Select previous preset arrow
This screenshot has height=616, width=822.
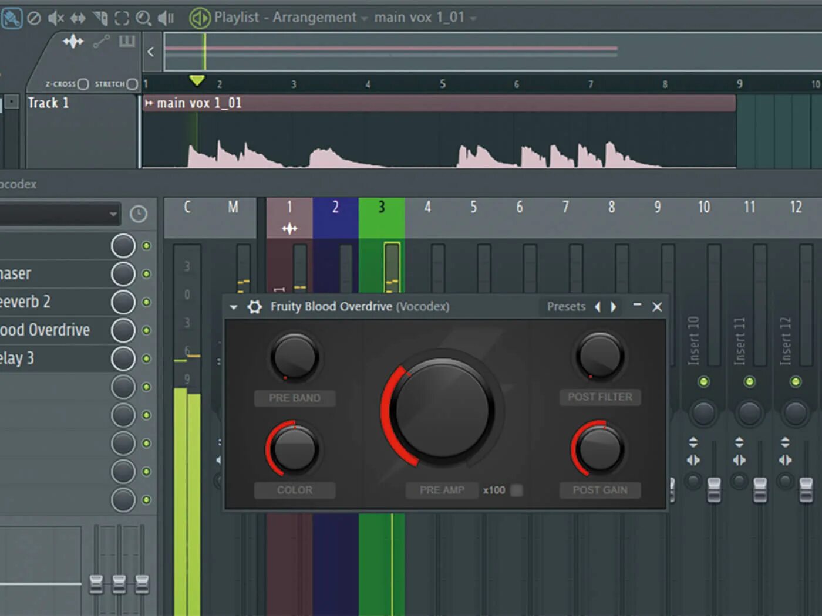coord(598,307)
